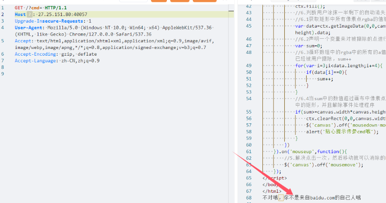Click "$('canvas').off('mousemove');" on line 63
Viewport: 386px width, 203px height.
(x=324, y=165)
